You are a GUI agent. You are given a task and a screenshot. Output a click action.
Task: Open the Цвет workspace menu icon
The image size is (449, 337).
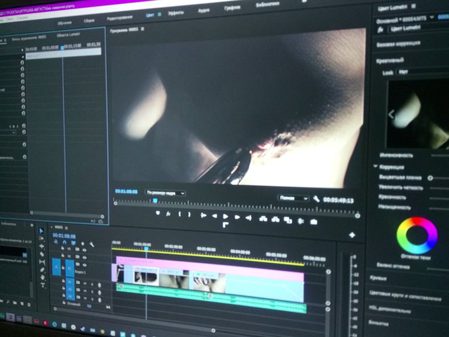coord(160,15)
